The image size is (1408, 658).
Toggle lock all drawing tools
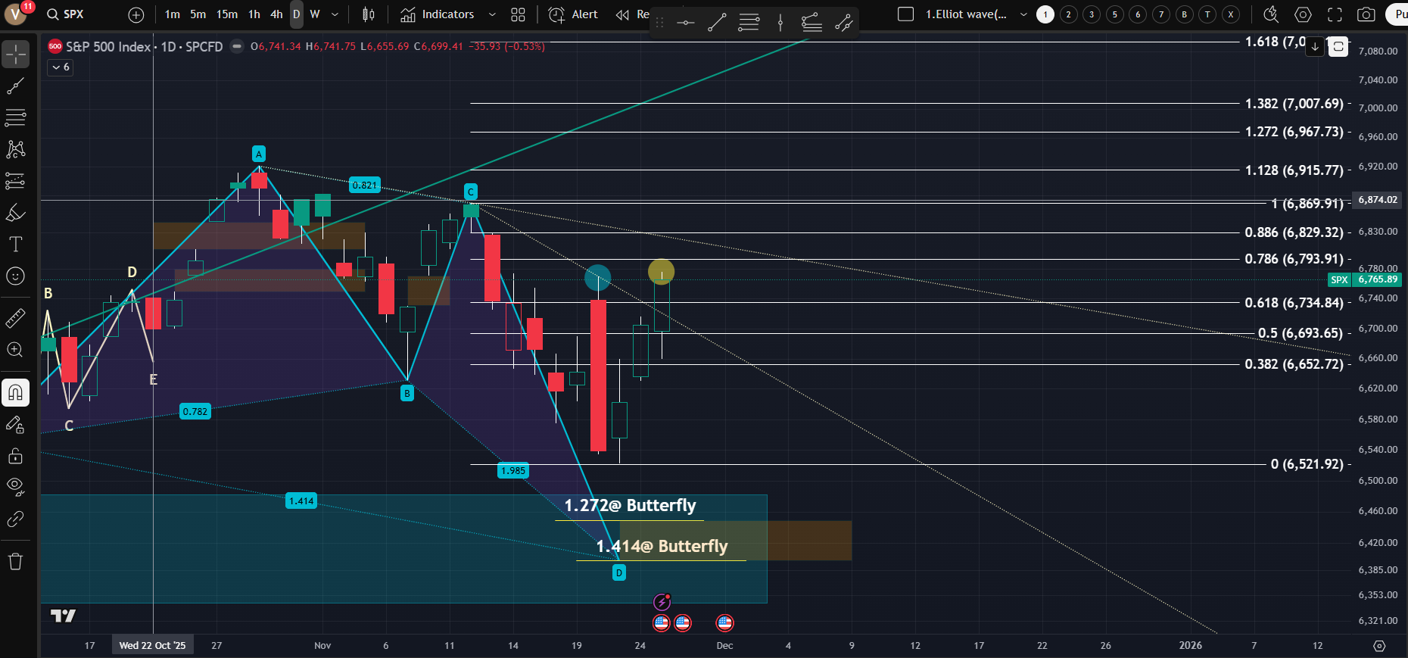16,456
